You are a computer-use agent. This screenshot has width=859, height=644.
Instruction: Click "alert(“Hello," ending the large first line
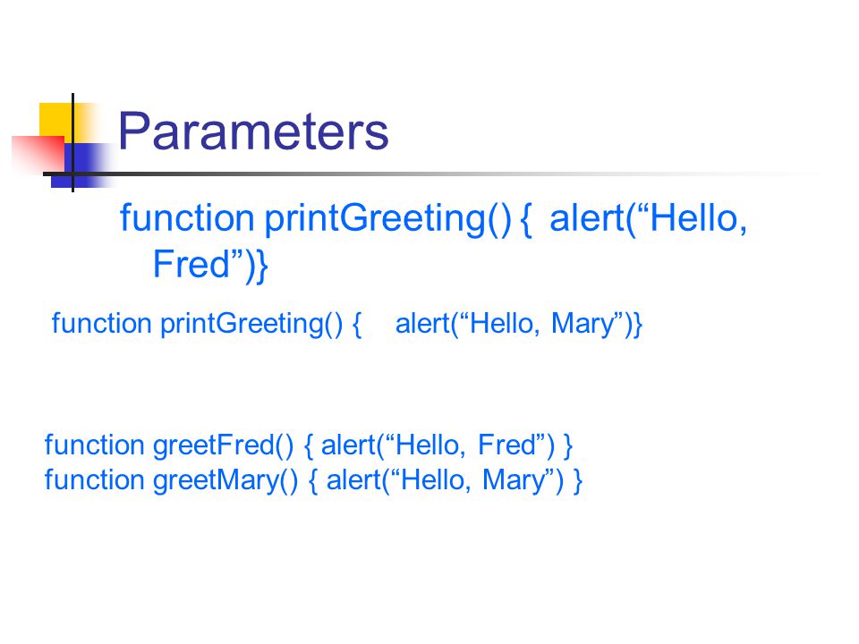pos(648,219)
